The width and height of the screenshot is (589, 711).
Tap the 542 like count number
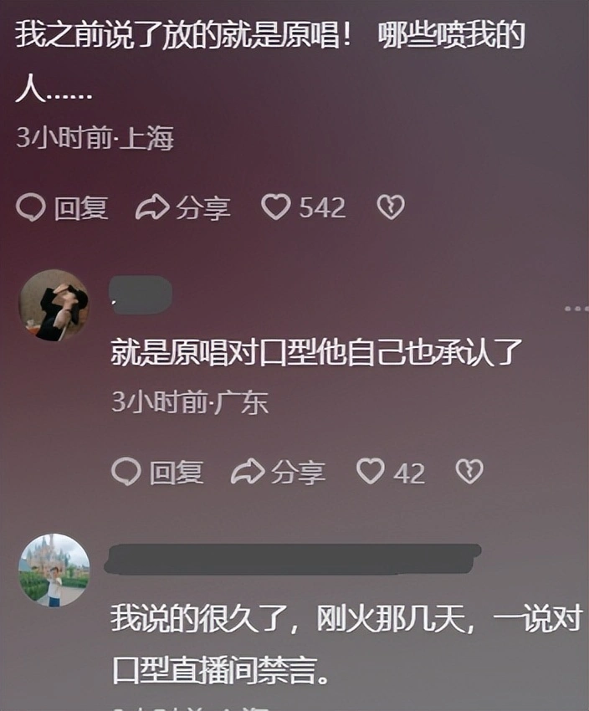coord(322,207)
